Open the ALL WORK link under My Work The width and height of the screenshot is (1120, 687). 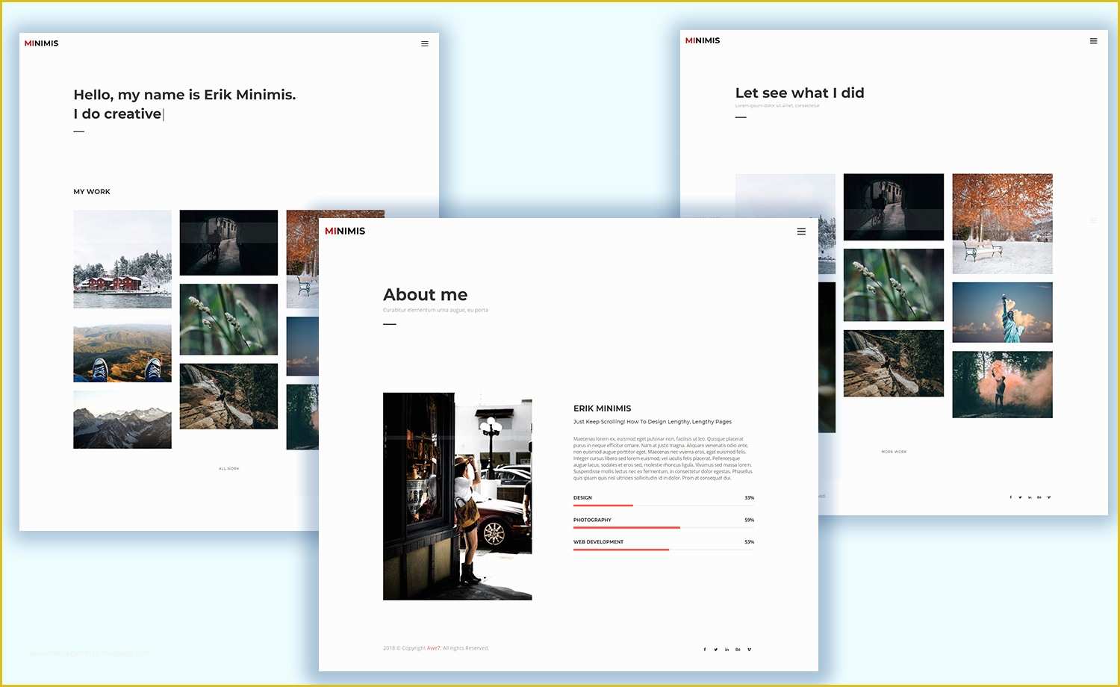228,468
